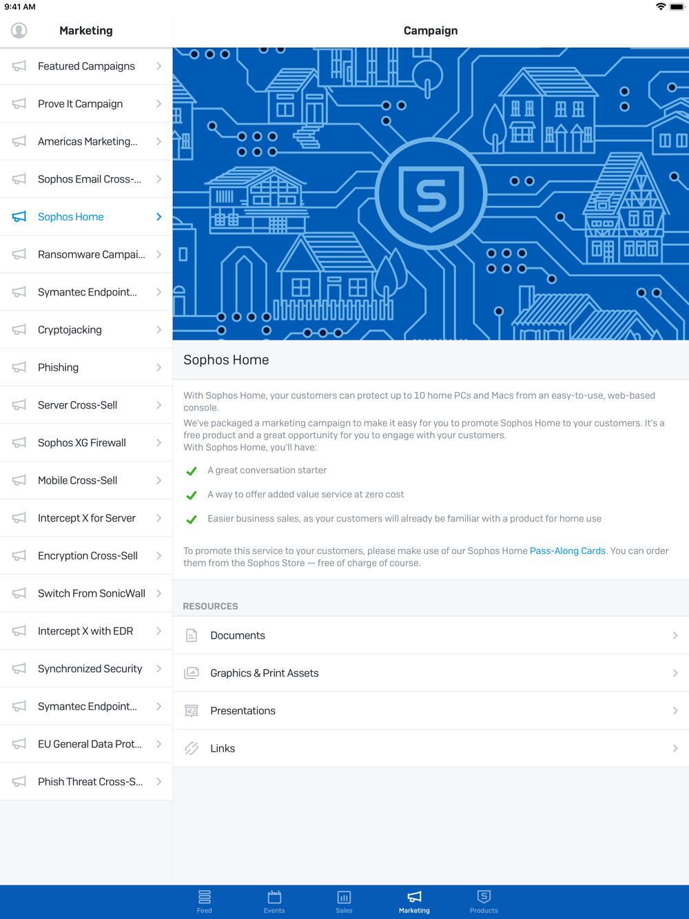
Task: Click the Feed tab icon
Action: point(205,897)
